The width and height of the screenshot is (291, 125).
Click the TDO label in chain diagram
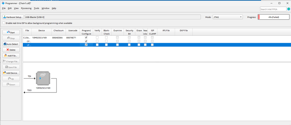[29, 90]
